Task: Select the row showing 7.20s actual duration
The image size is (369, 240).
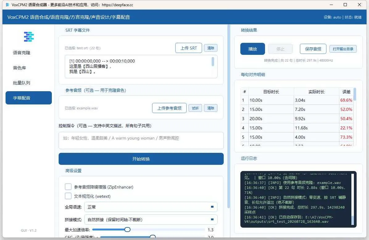Action: [x=297, y=109]
